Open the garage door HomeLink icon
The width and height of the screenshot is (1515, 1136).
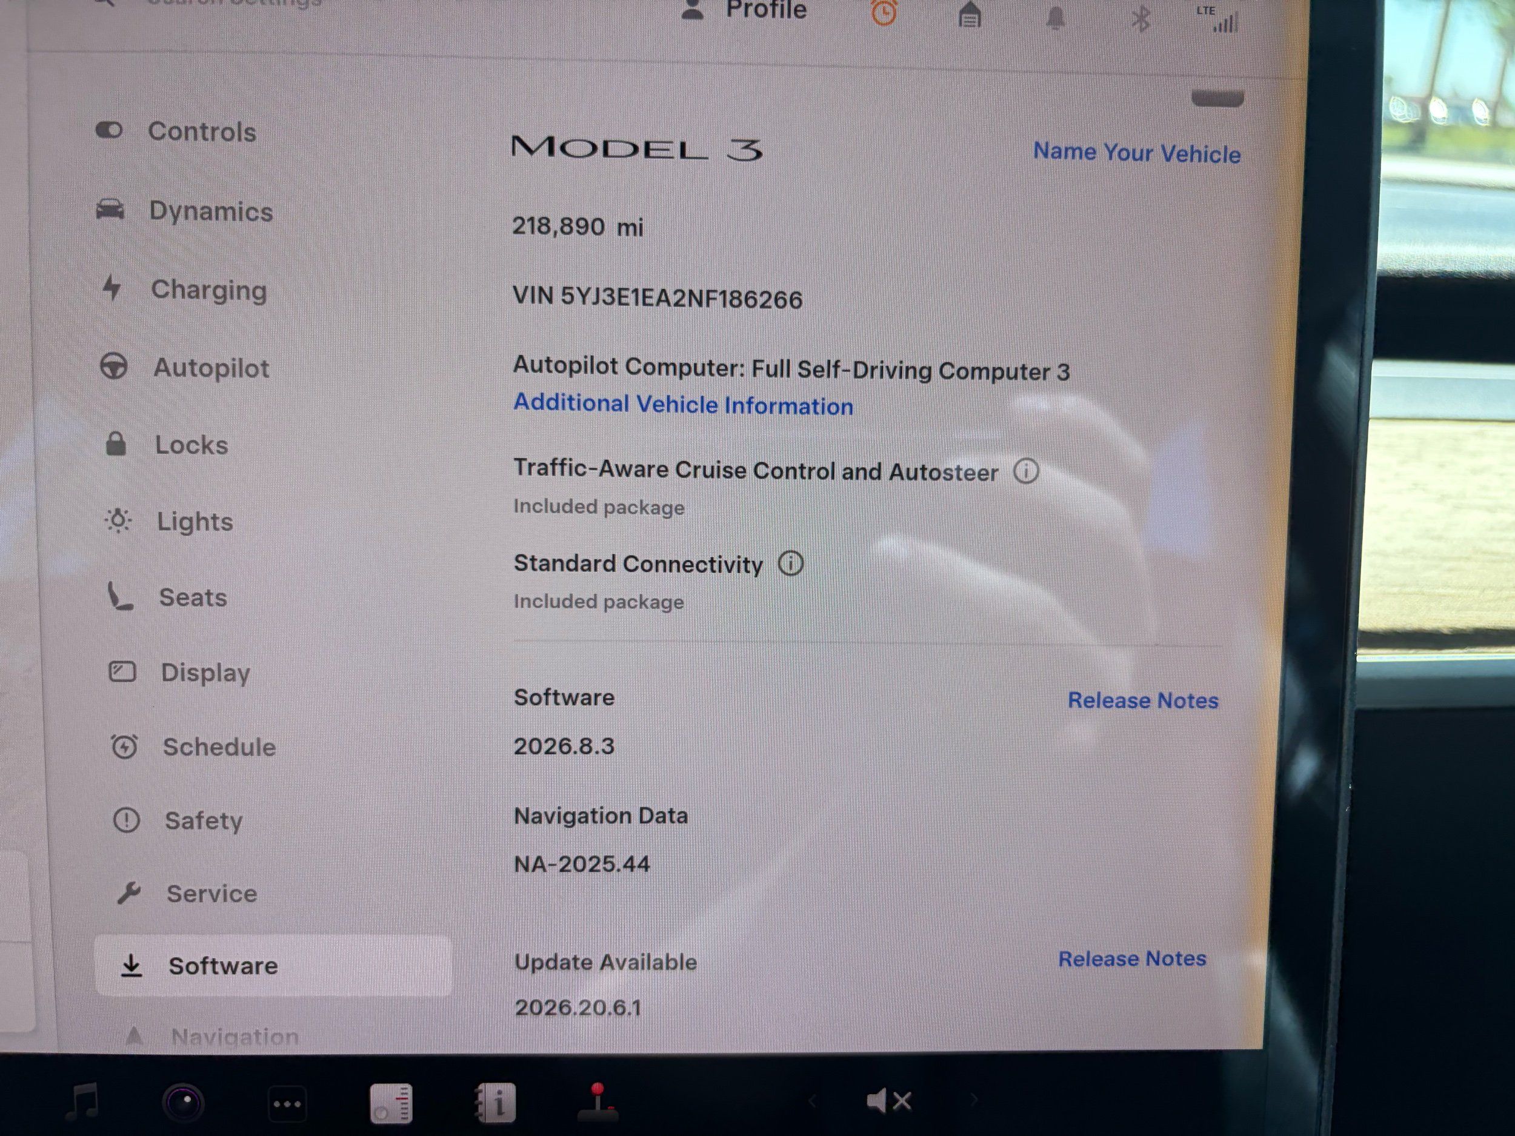pos(969,15)
